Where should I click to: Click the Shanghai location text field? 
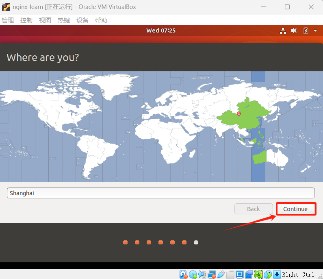click(x=160, y=193)
